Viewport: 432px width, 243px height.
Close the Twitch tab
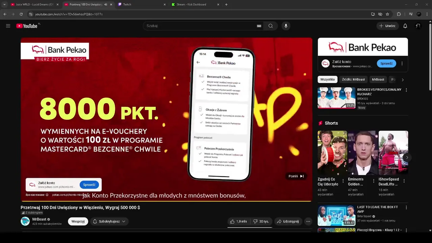pos(165,4)
